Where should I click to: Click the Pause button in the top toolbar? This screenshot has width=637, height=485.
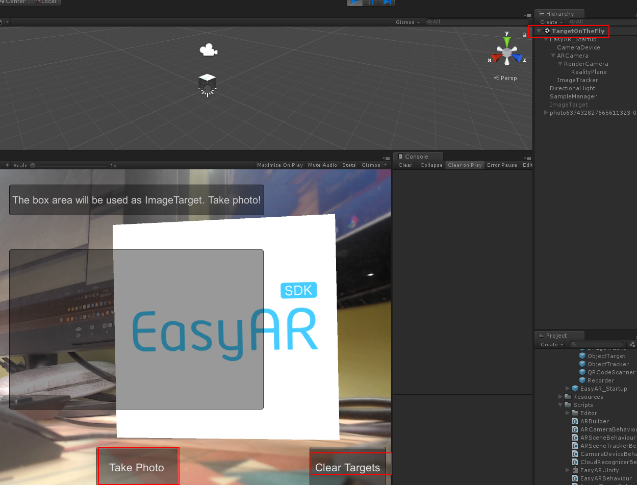click(x=371, y=2)
